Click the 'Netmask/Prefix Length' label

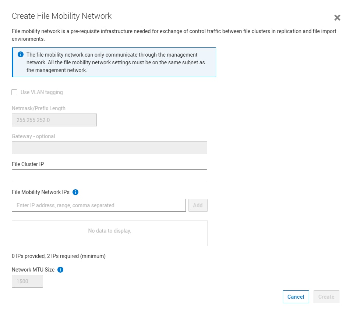[39, 108]
